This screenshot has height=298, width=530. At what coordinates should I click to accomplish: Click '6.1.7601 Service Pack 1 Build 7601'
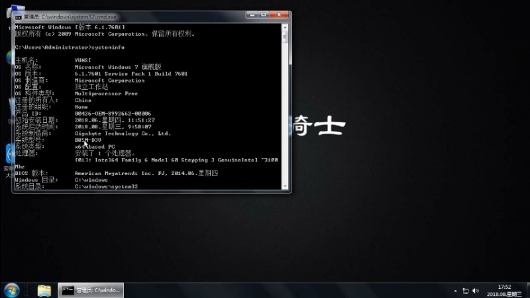pos(131,74)
